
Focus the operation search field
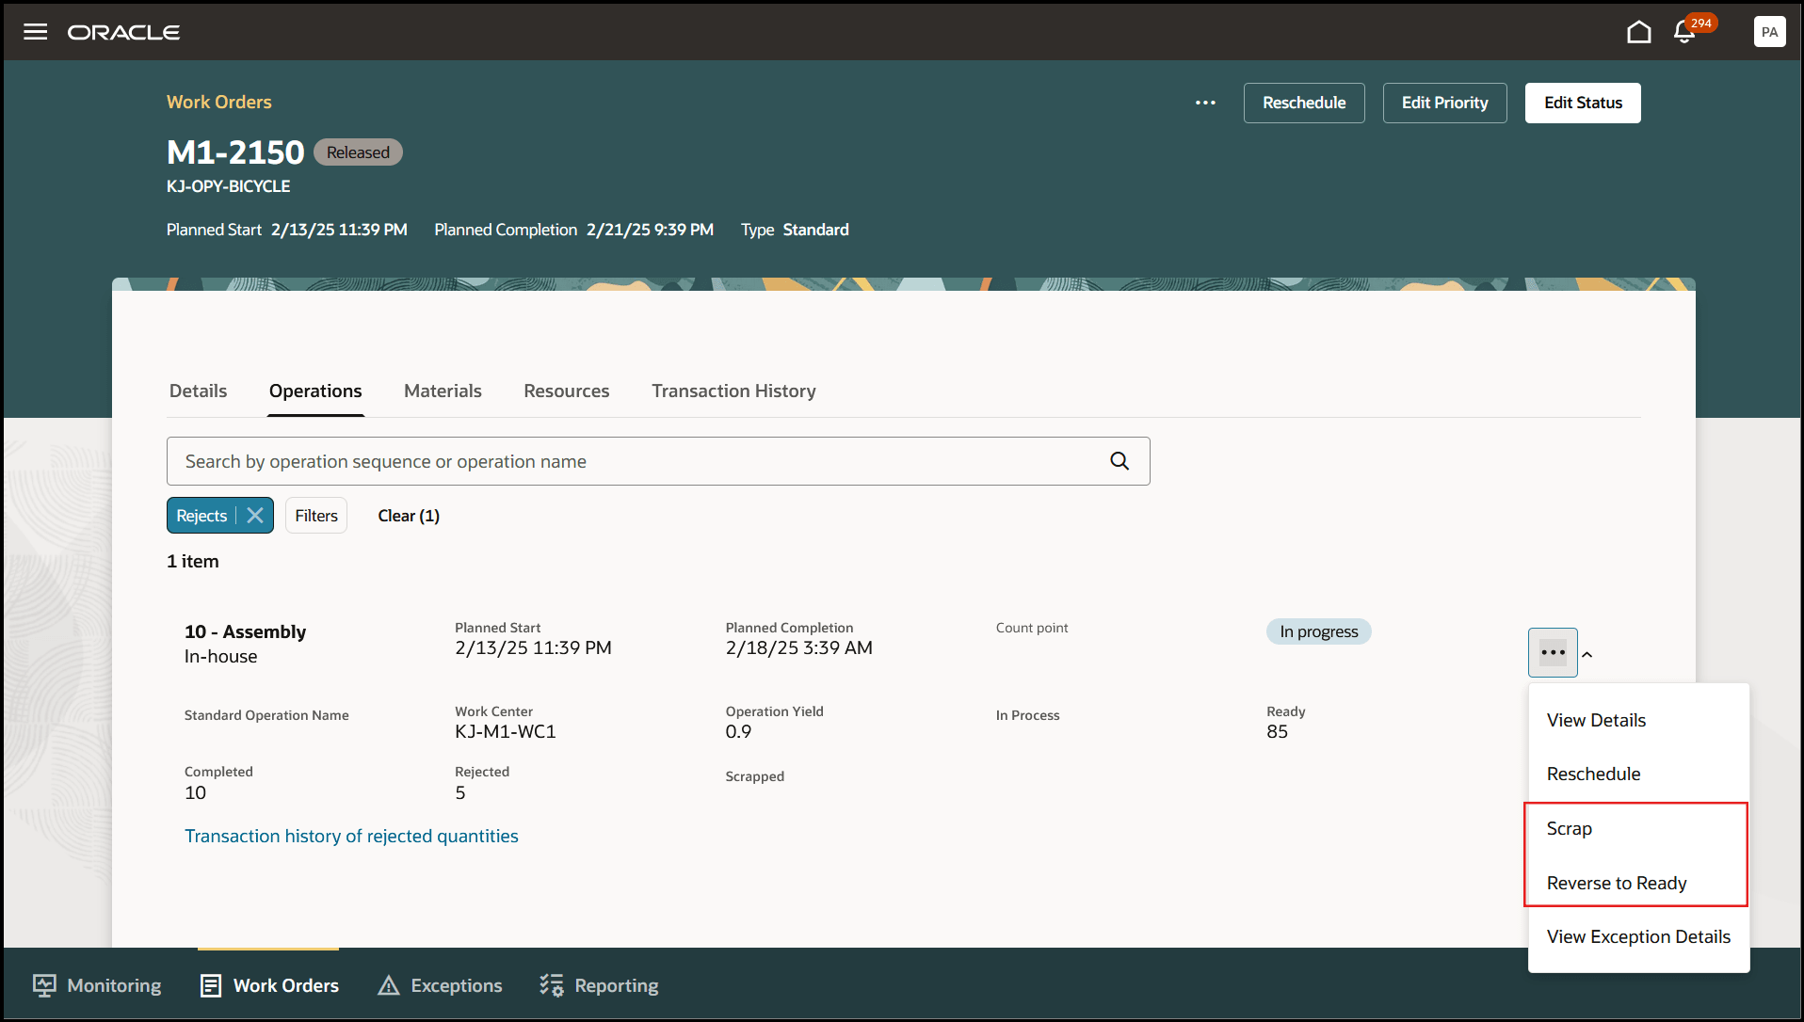point(658,461)
